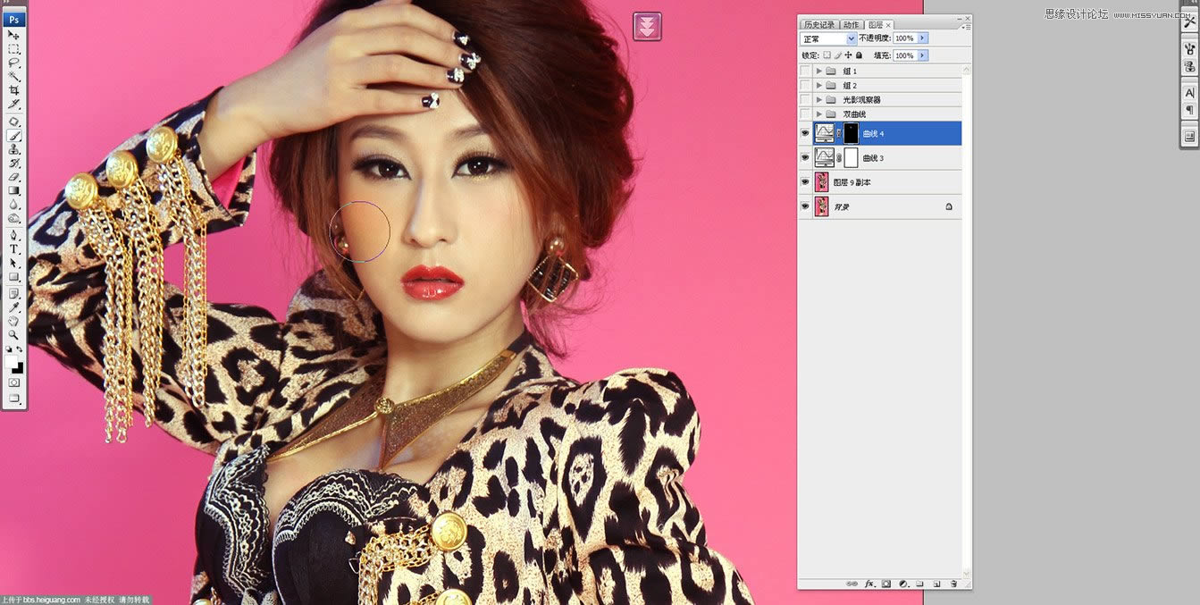
Task: Add a layer style with fx icon
Action: pyautogui.click(x=869, y=584)
